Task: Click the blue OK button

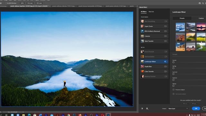Action: coord(196,109)
